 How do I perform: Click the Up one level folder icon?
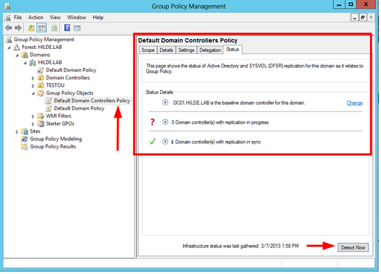31,28
